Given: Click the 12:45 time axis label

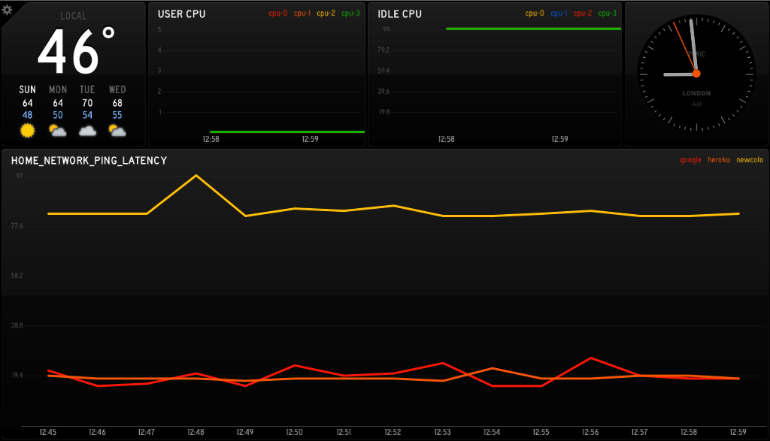Looking at the screenshot, I should tap(47, 432).
